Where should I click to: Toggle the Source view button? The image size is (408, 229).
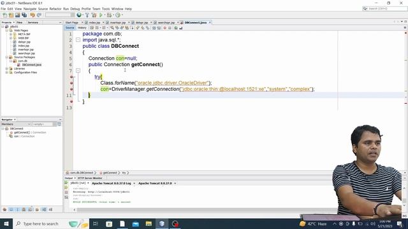tap(69, 28)
